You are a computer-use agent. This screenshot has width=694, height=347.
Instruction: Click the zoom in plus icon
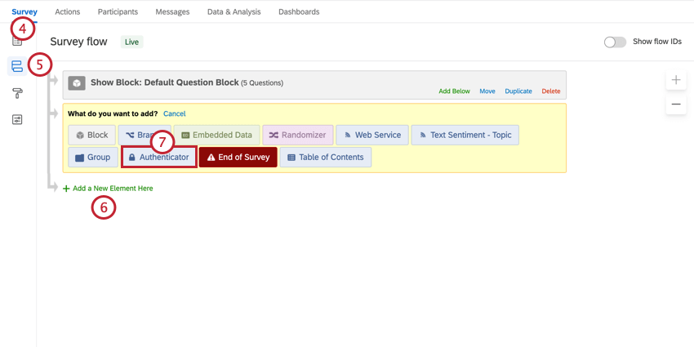pos(676,80)
